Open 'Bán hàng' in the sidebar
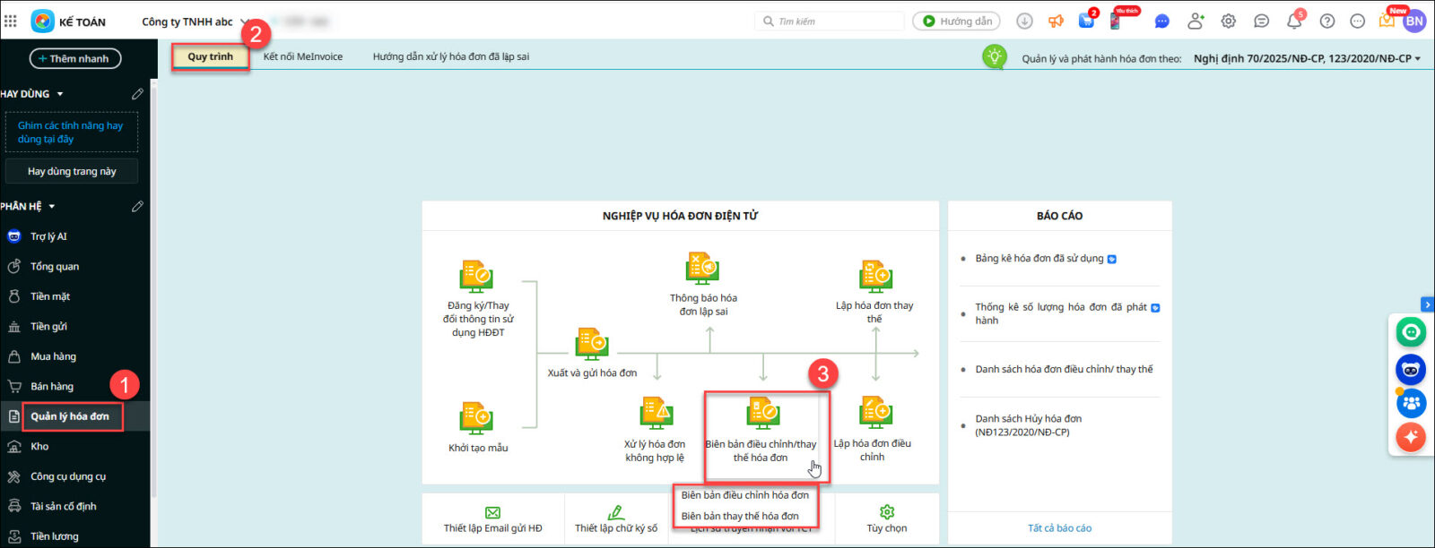The width and height of the screenshot is (1435, 548). (x=52, y=387)
